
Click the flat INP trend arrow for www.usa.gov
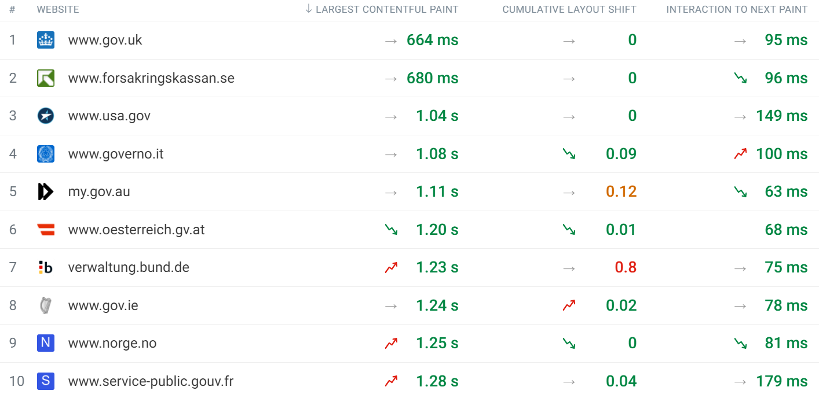pyautogui.click(x=740, y=116)
